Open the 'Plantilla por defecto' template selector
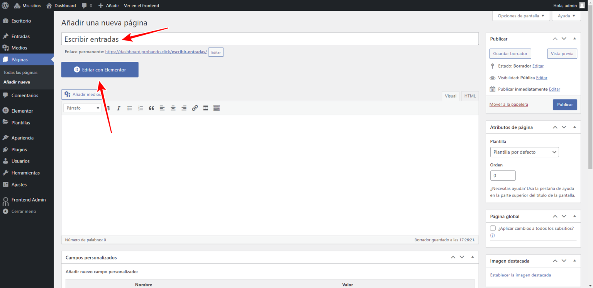593x288 pixels. (524, 152)
